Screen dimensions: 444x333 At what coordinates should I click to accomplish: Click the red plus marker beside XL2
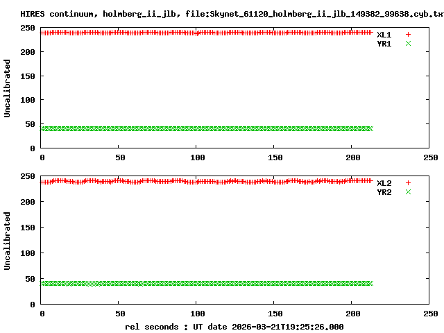[408, 183]
